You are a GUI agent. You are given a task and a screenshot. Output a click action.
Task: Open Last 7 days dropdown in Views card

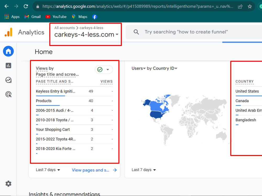pos(48,170)
